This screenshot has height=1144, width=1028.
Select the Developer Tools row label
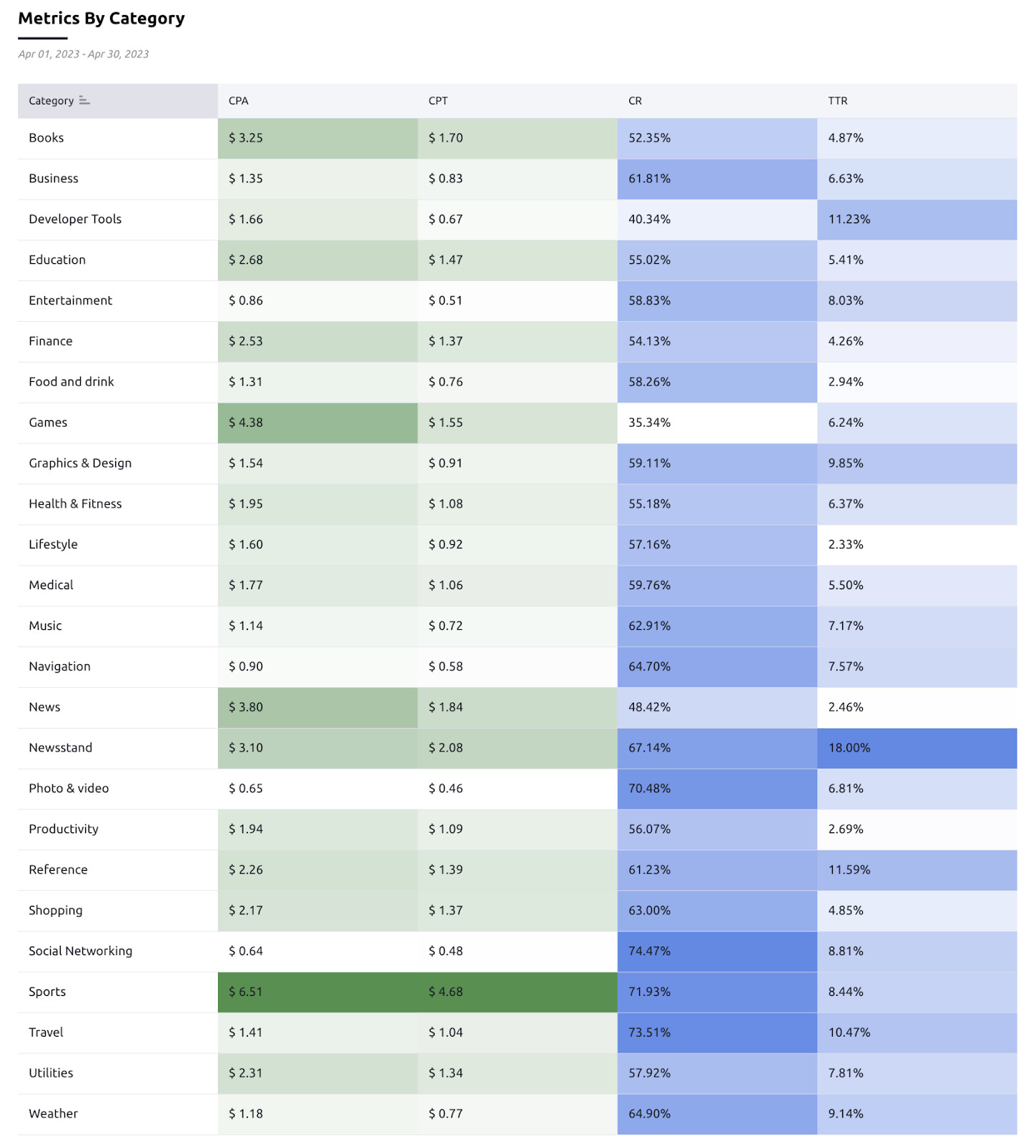[75, 220]
